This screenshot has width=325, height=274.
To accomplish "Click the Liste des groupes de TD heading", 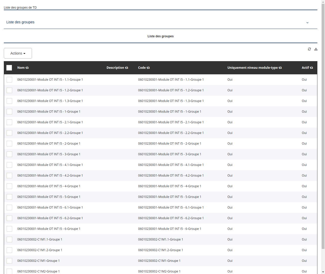I will pyautogui.click(x=20, y=8).
